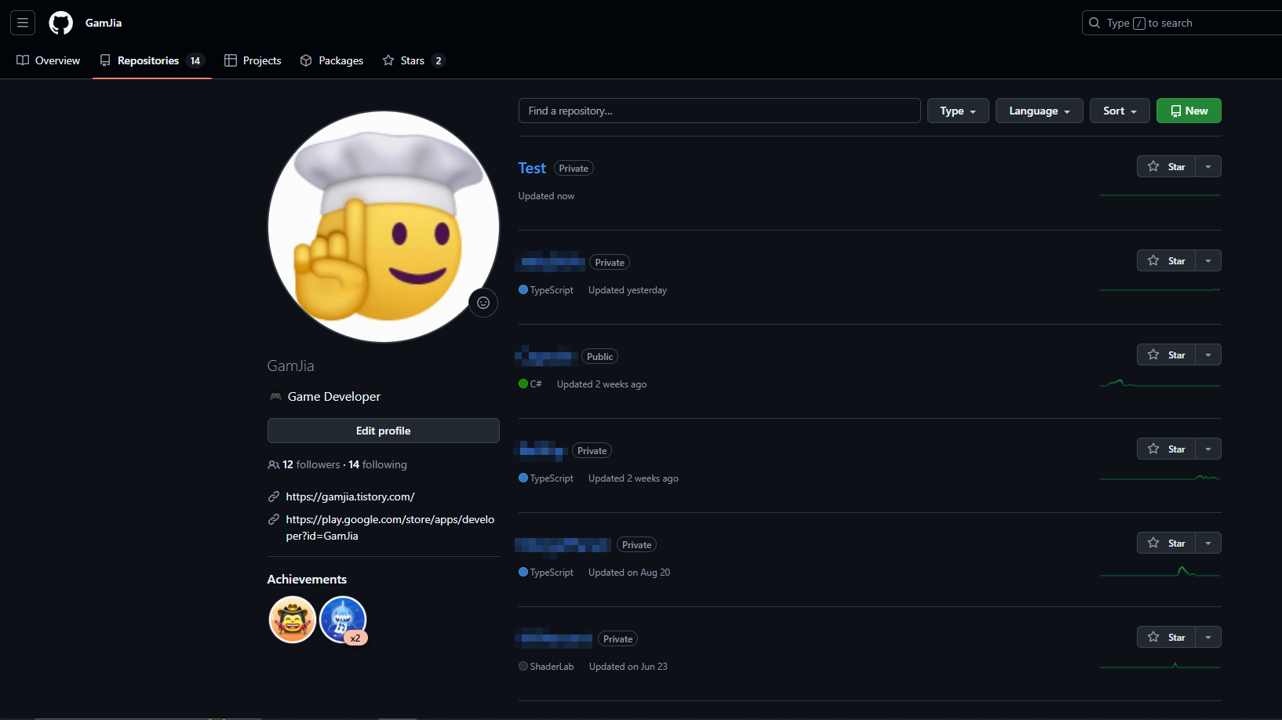
Task: Click the Edit profile button
Action: coord(383,431)
